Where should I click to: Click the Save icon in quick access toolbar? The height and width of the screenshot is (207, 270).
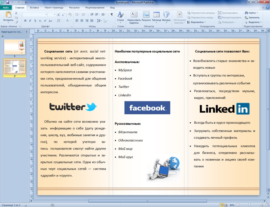tap(8, 2)
